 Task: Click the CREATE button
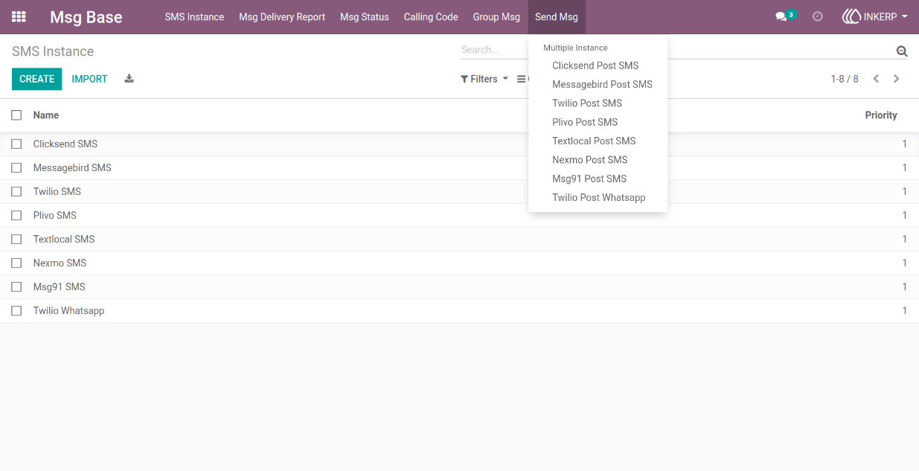tap(37, 79)
